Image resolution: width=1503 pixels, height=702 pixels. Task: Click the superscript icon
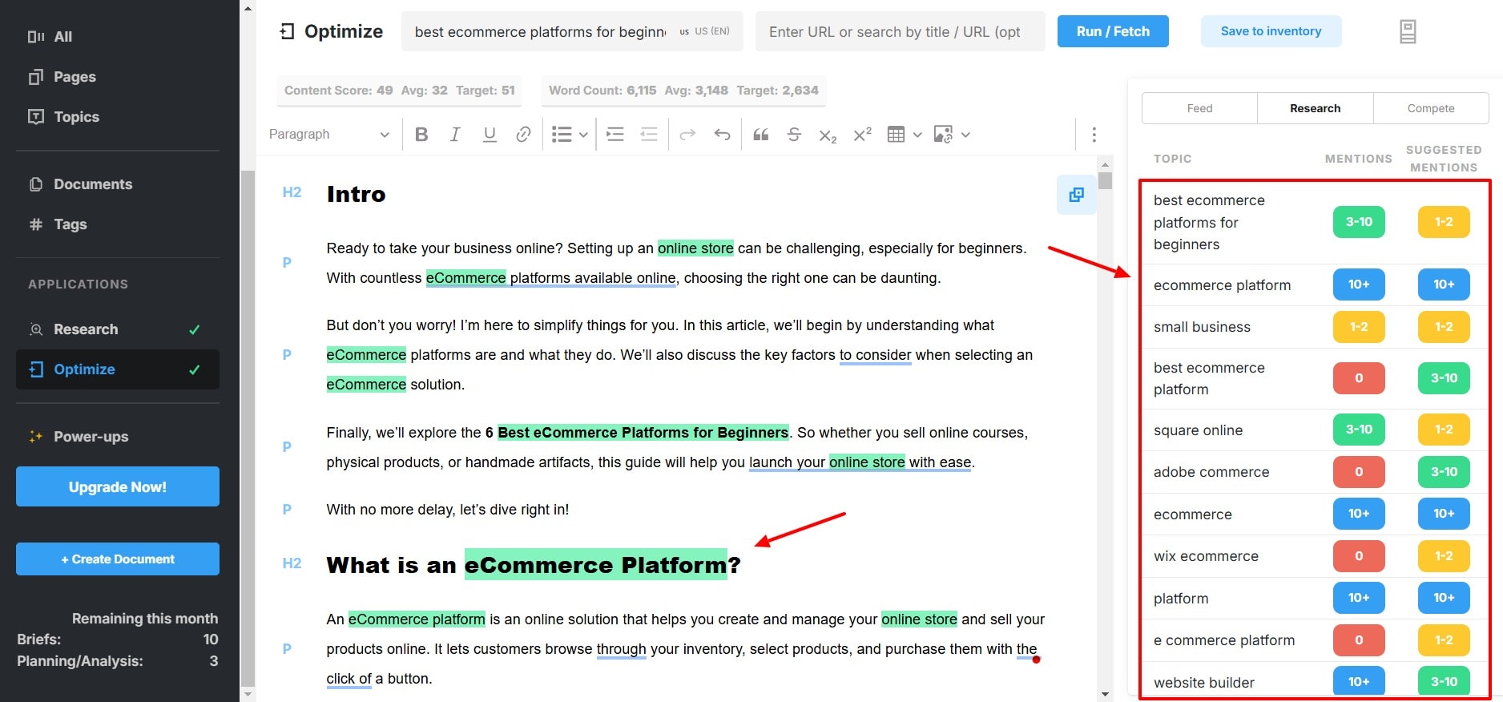click(x=862, y=135)
